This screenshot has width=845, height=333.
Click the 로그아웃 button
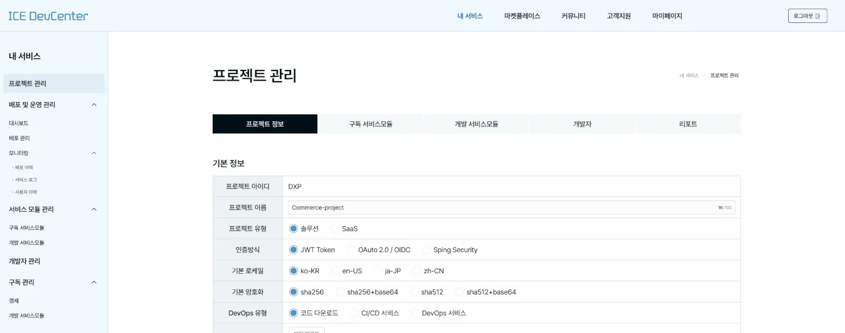[x=808, y=16]
